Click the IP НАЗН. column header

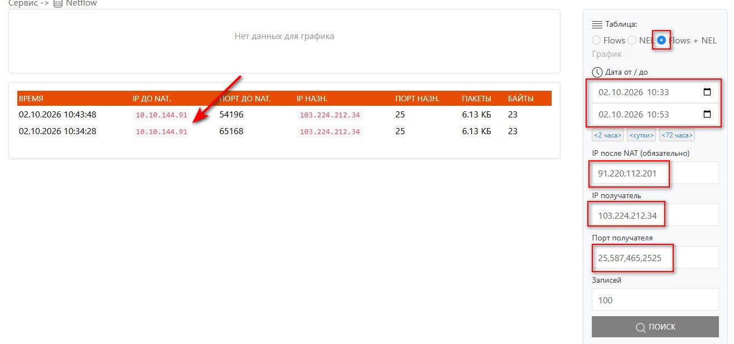tap(312, 99)
